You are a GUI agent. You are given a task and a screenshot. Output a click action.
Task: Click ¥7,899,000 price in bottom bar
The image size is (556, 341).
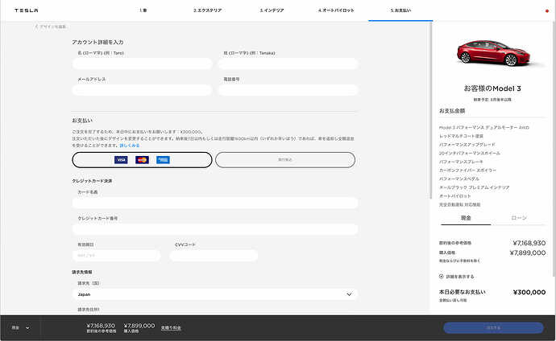click(x=139, y=326)
